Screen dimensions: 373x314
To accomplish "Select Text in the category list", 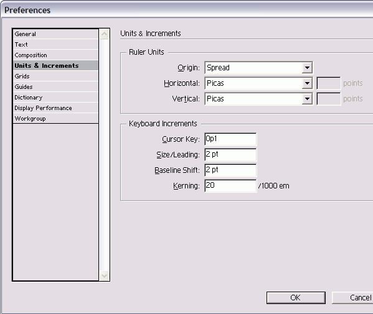I will tap(55, 44).
